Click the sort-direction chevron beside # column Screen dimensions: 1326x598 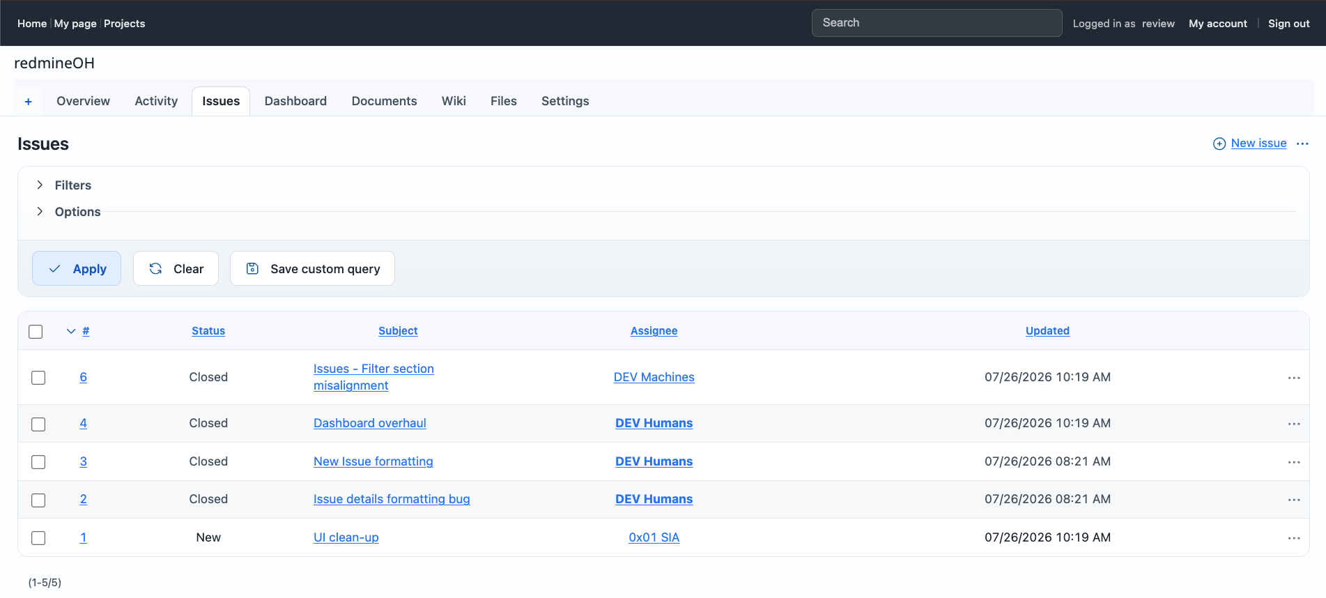click(70, 331)
